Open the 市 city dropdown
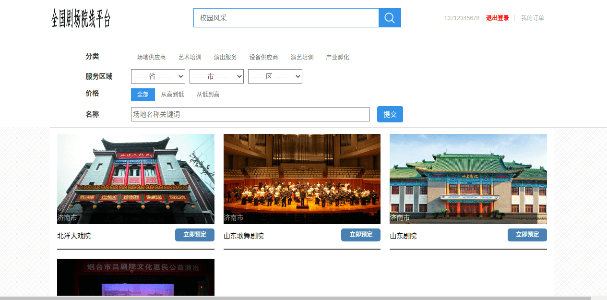Viewport: 607px width, 300px height. pos(216,76)
